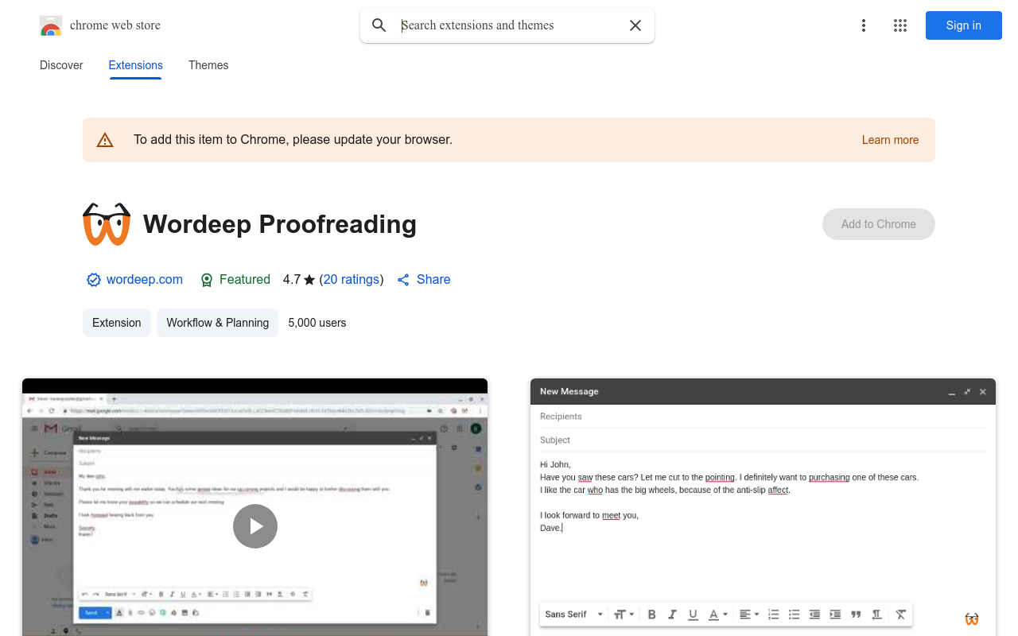Click the Featured badge
The width and height of the screenshot is (1018, 636).
pos(235,280)
